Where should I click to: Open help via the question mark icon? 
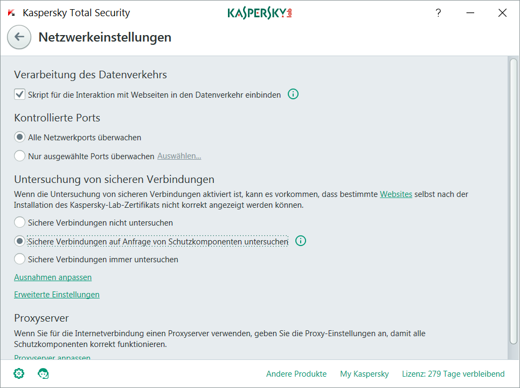point(438,13)
